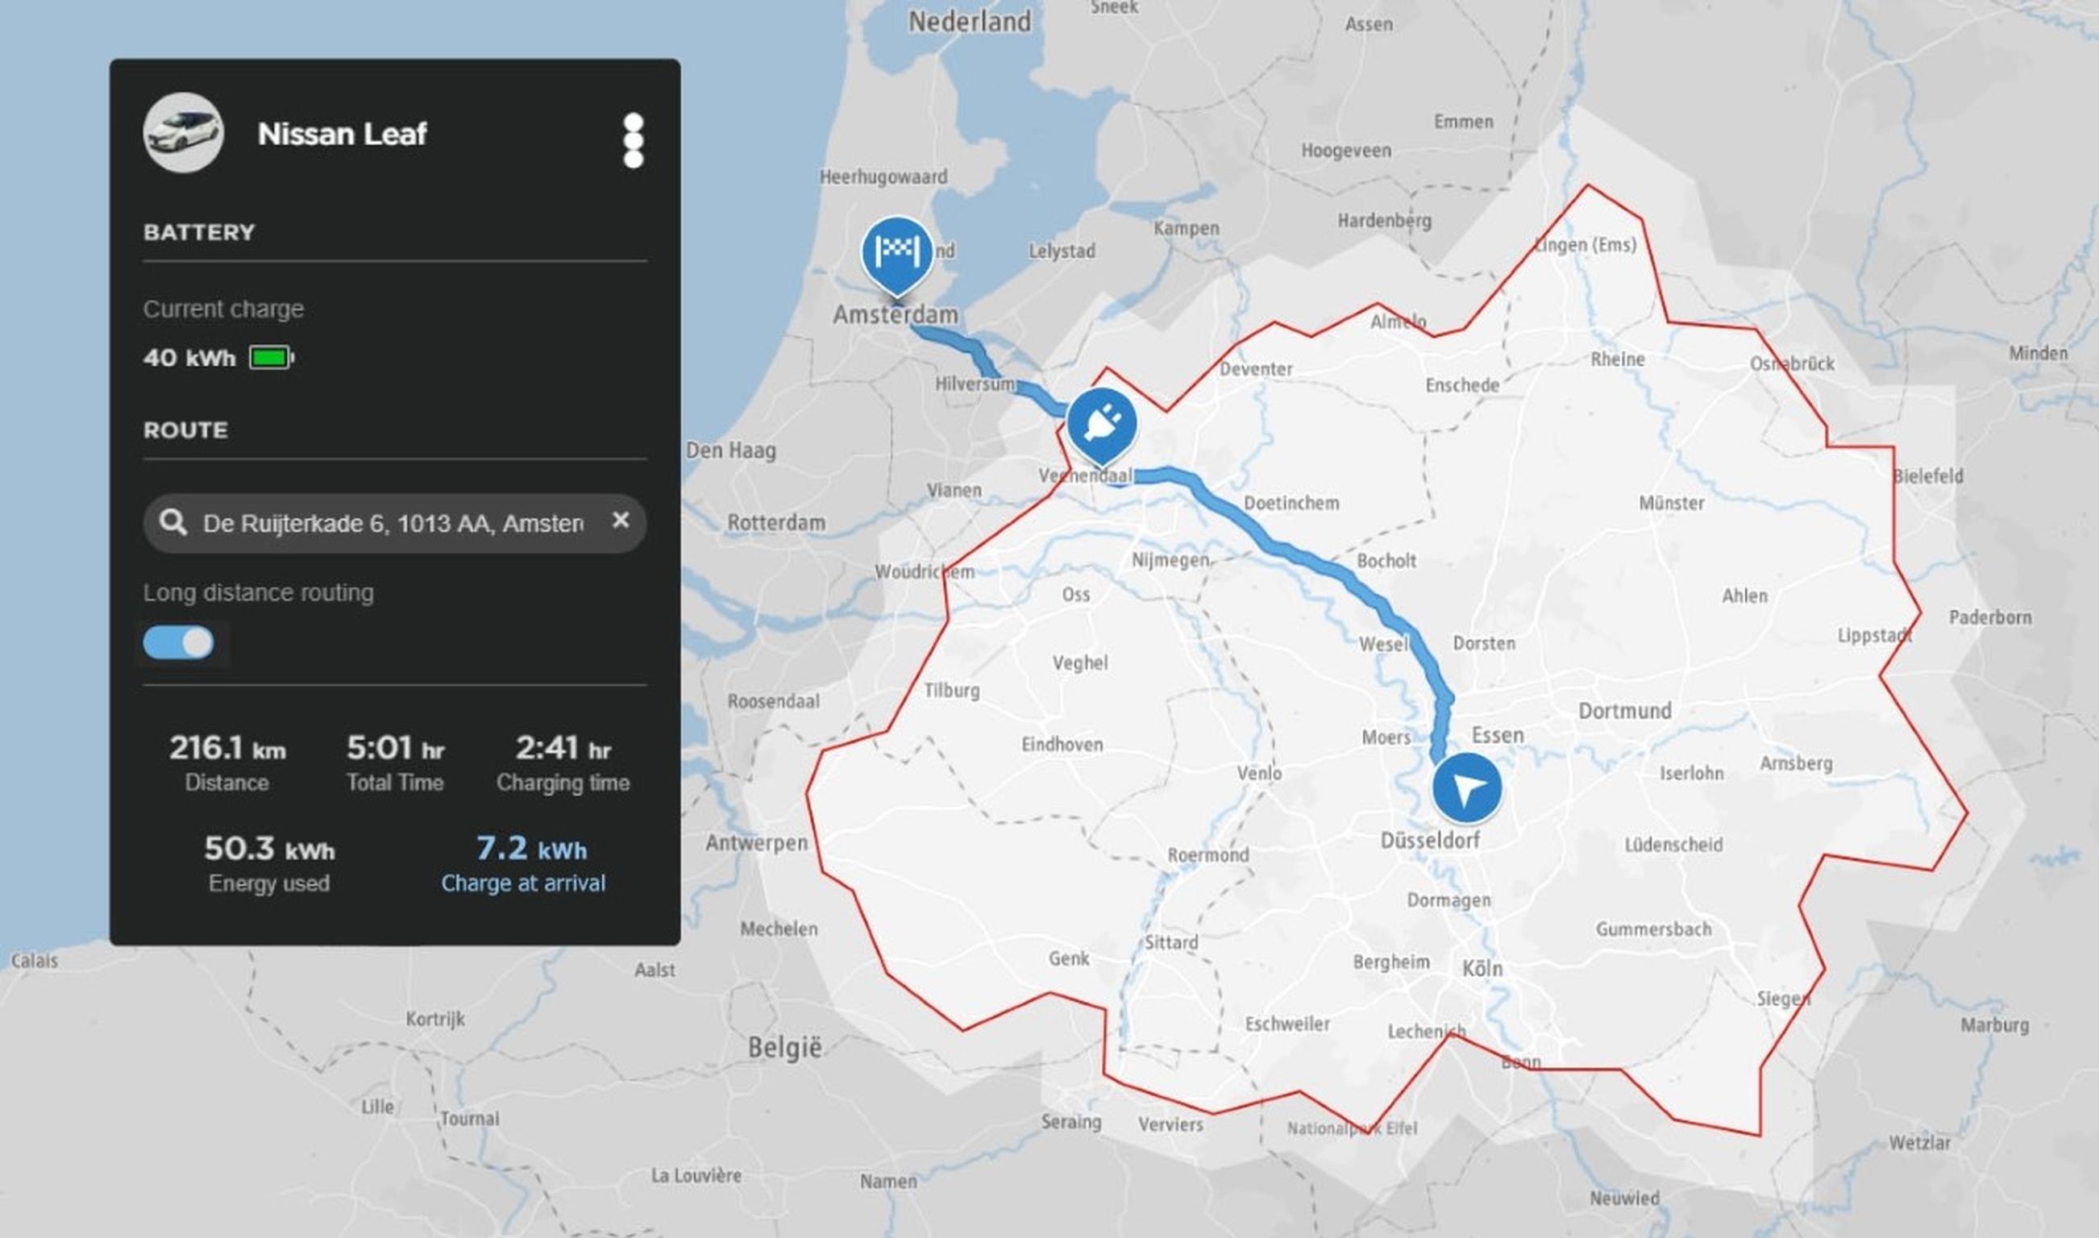Click the Tilburg city label on map
The image size is (2099, 1238).
(x=952, y=691)
